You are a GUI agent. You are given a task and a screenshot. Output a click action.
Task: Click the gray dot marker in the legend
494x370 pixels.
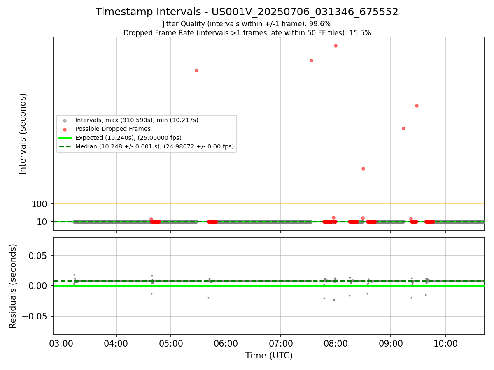64,120
